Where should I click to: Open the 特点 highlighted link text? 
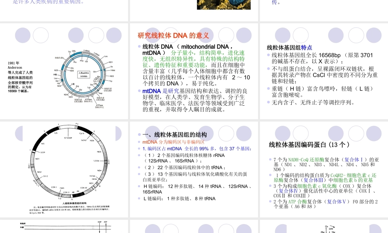[307, 48]
